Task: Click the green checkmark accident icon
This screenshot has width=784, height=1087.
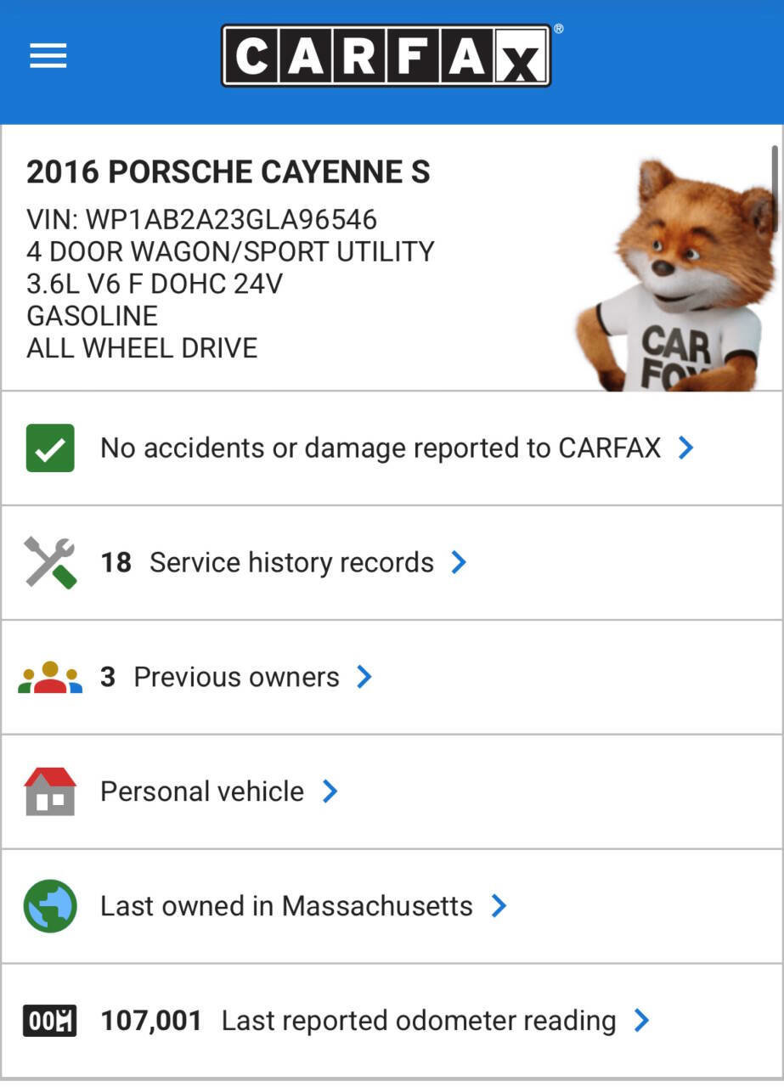Action: point(50,448)
